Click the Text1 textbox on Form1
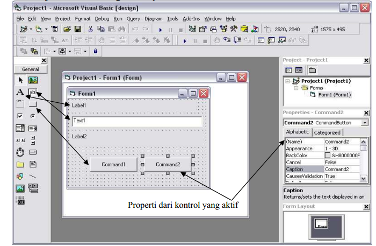This screenshot has width=376, height=246. point(137,121)
